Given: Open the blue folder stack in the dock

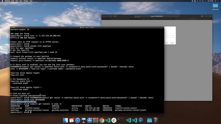Looking at the screenshot, I should [150, 120].
